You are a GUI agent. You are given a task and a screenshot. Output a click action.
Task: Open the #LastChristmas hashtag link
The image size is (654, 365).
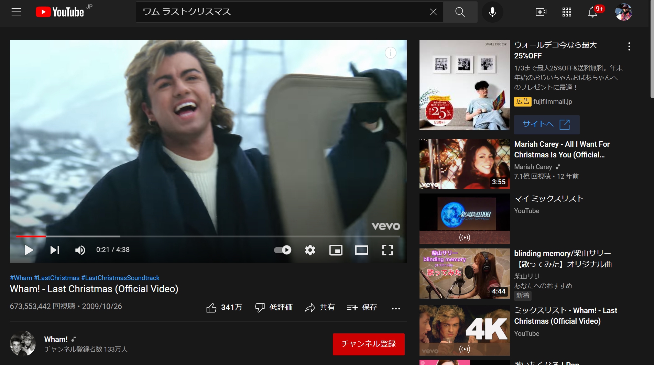57,278
